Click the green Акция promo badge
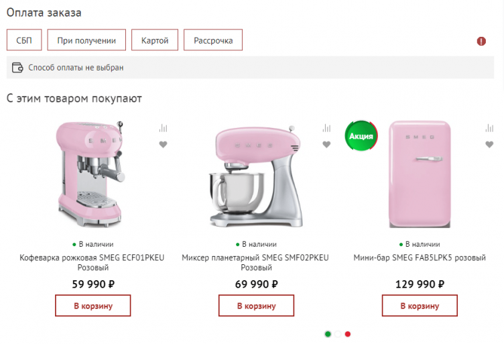The width and height of the screenshot is (504, 344). coord(361,136)
